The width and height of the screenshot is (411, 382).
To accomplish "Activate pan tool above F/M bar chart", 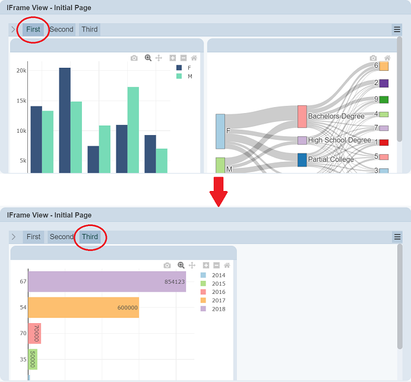I will [x=159, y=58].
